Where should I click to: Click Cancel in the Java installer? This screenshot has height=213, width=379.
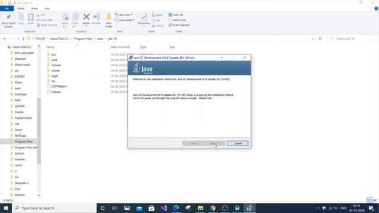pos(237,143)
